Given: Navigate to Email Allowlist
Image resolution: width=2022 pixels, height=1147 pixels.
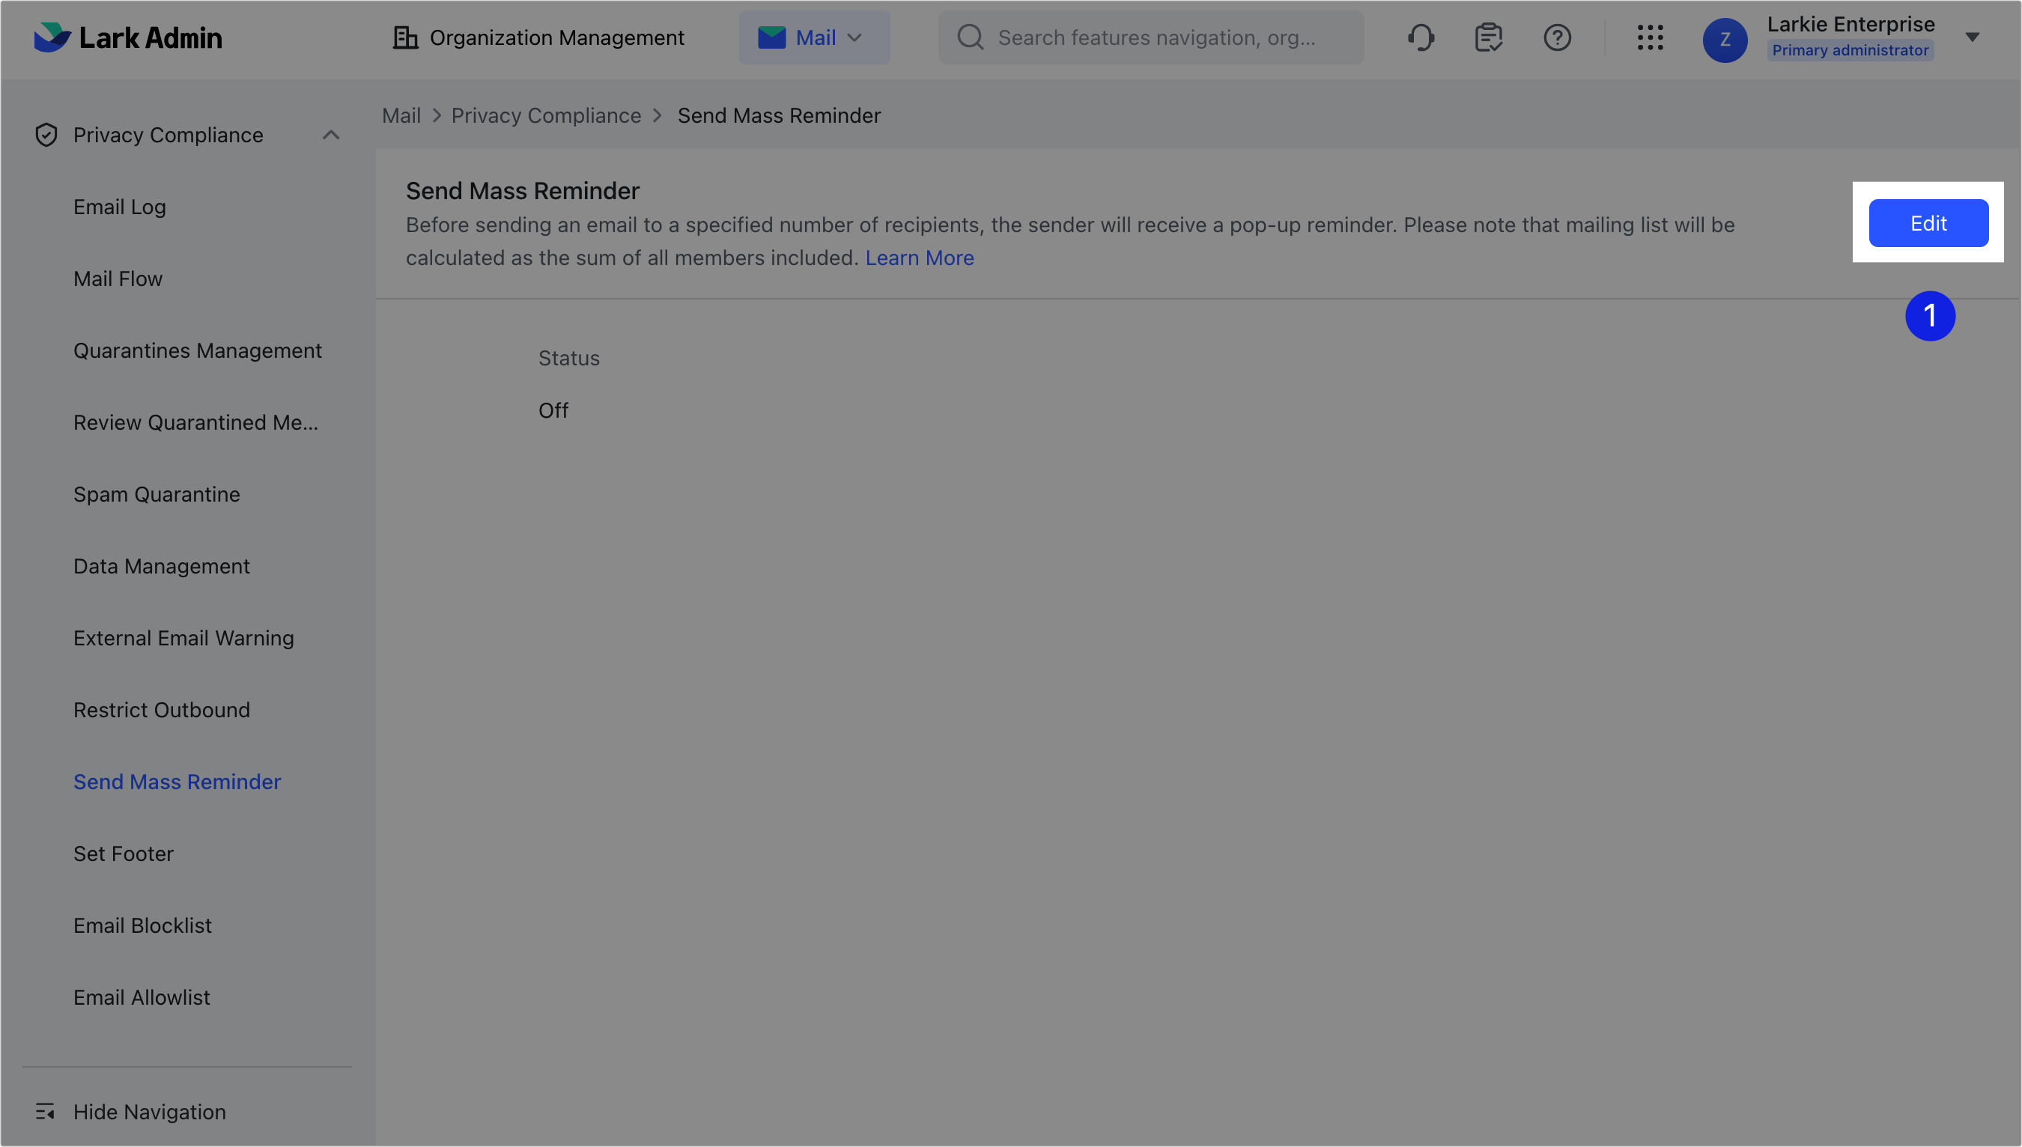Looking at the screenshot, I should (142, 997).
